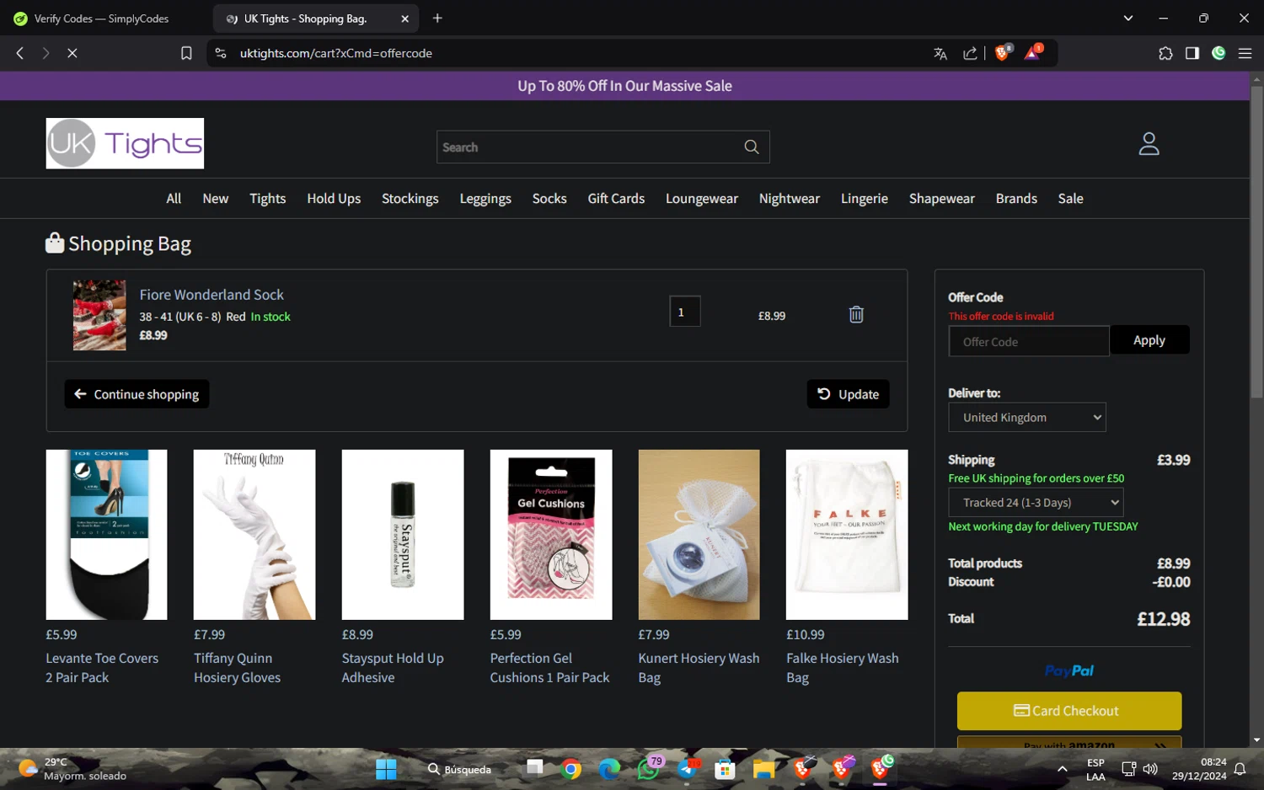Click the Levante Toe Covers 2 Pair Pack link
The height and width of the screenshot is (790, 1264).
(x=102, y=668)
